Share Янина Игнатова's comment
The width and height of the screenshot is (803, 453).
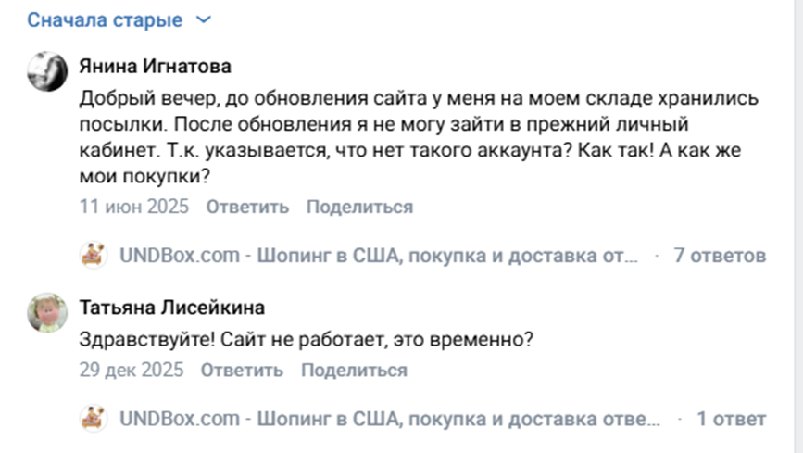(359, 207)
